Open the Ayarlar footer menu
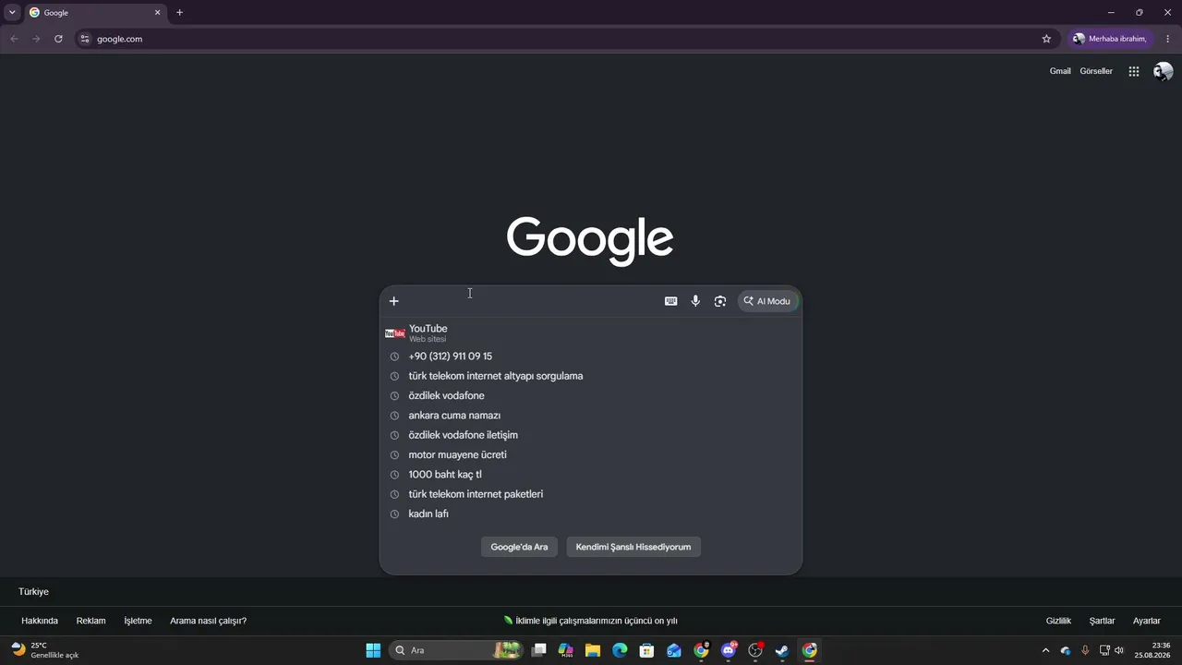1182x665 pixels. tap(1147, 621)
